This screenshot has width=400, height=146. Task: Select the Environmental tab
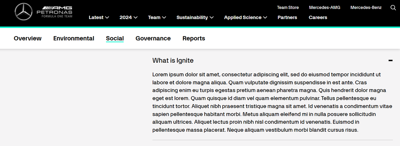tap(74, 38)
